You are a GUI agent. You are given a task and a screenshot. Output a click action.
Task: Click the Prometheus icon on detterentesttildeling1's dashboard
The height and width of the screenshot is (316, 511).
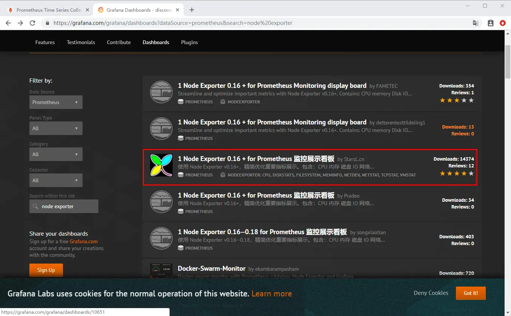coord(181,138)
